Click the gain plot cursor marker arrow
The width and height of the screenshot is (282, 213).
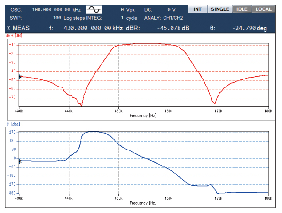[20, 76]
